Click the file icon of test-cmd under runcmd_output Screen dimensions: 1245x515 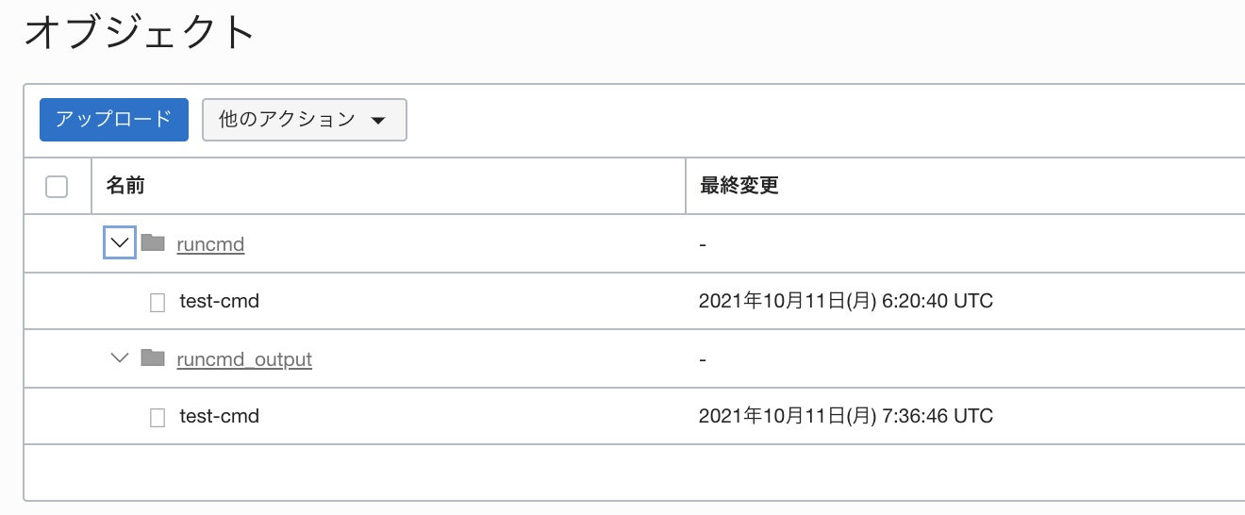[158, 417]
